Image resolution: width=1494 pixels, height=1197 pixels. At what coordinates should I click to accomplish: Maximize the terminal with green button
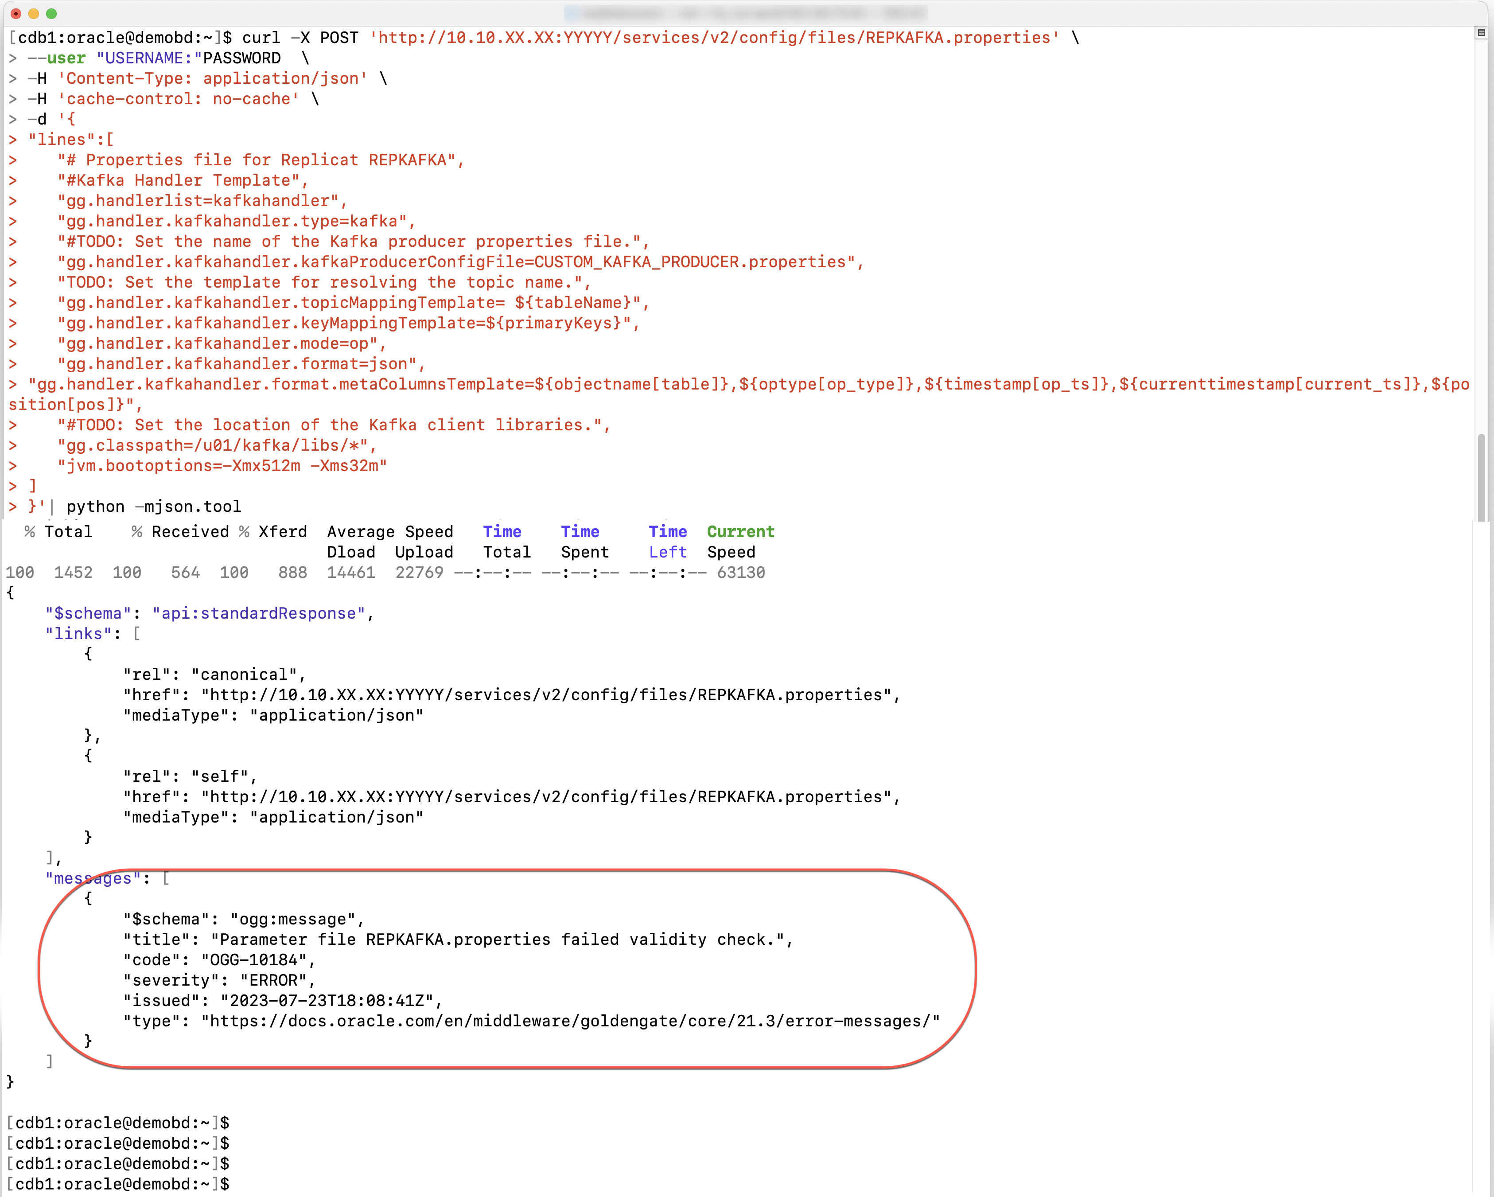[x=51, y=14]
